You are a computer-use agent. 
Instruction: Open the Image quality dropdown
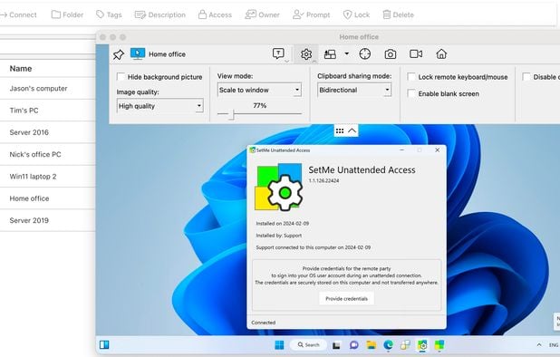point(160,106)
